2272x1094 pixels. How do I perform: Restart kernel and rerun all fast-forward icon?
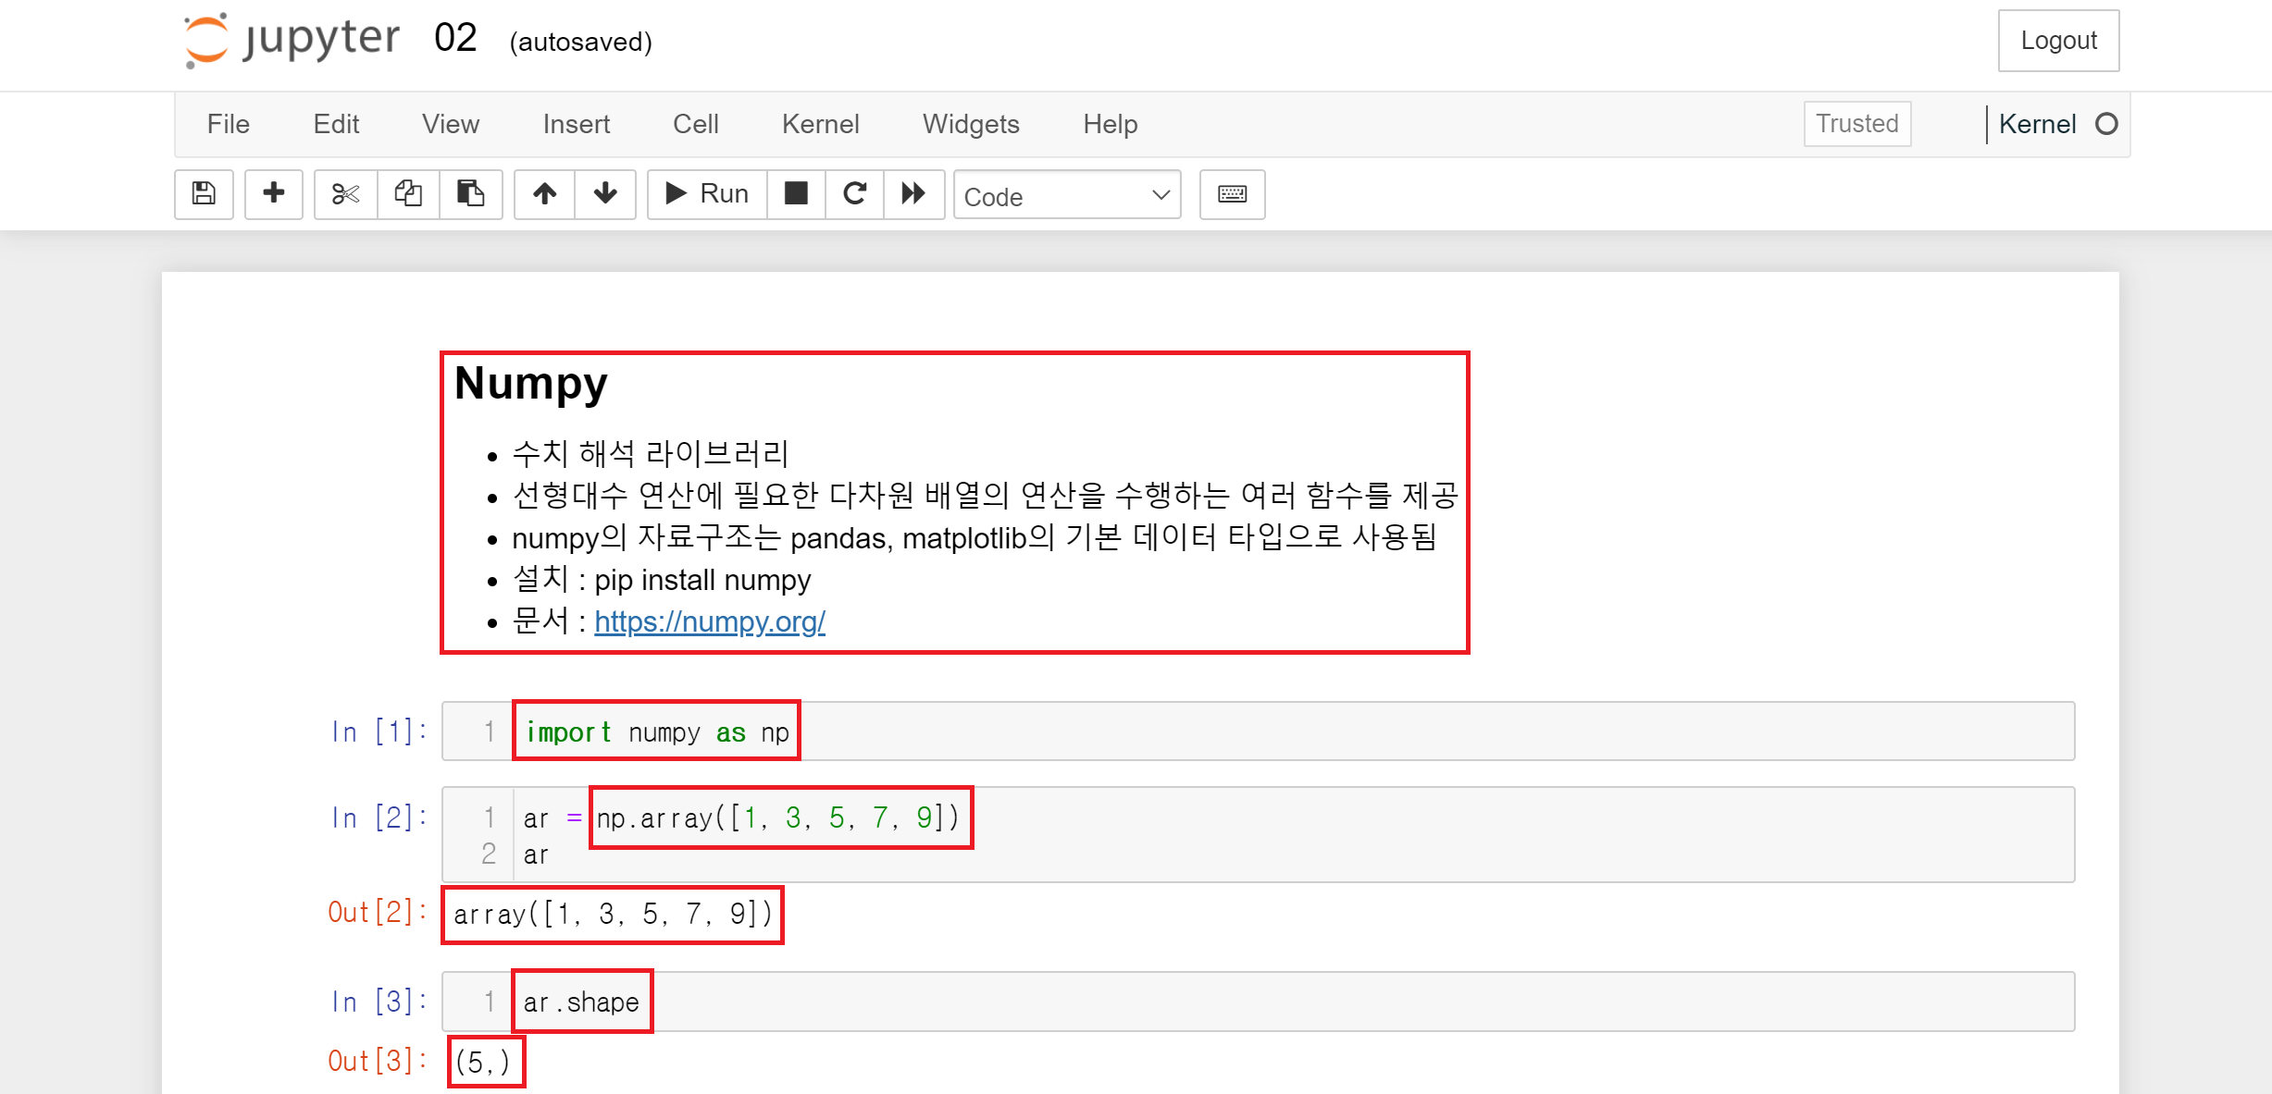tap(913, 194)
